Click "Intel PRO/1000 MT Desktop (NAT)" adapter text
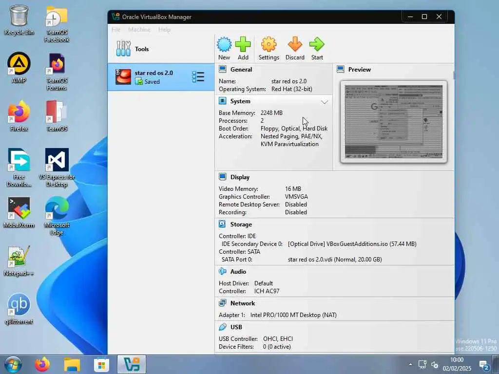Viewport: 499px width, 374px height. tap(293, 315)
